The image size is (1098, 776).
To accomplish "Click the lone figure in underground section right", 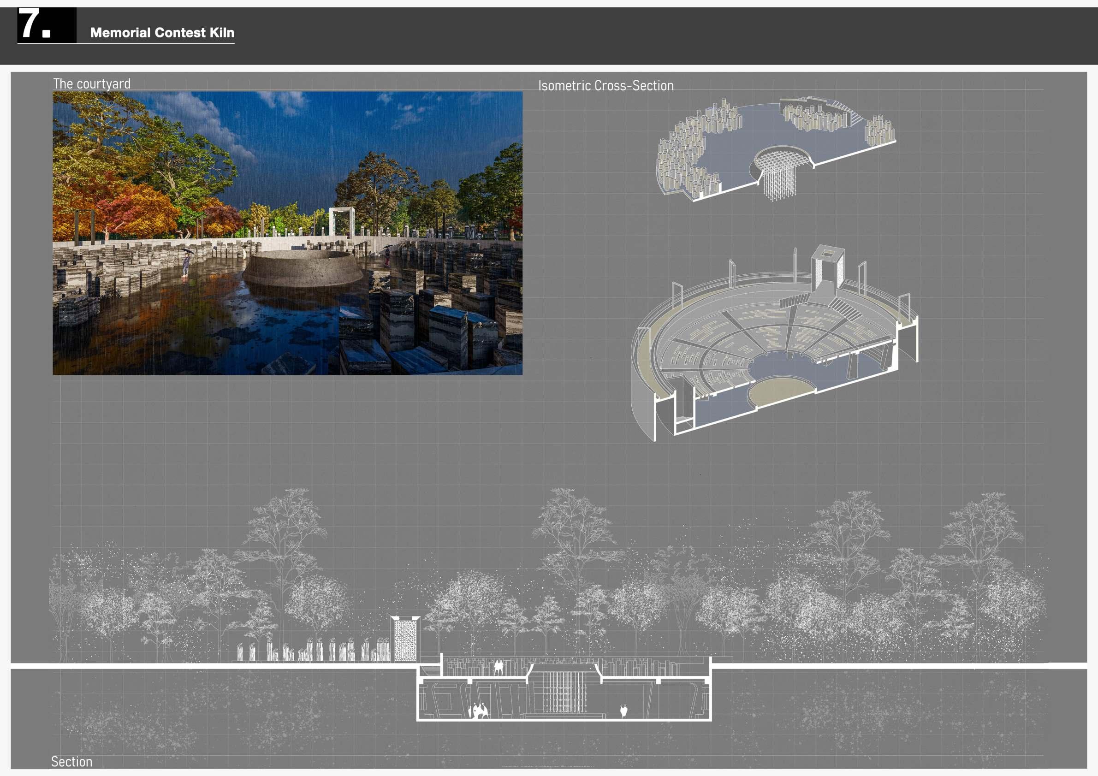I will click(623, 711).
